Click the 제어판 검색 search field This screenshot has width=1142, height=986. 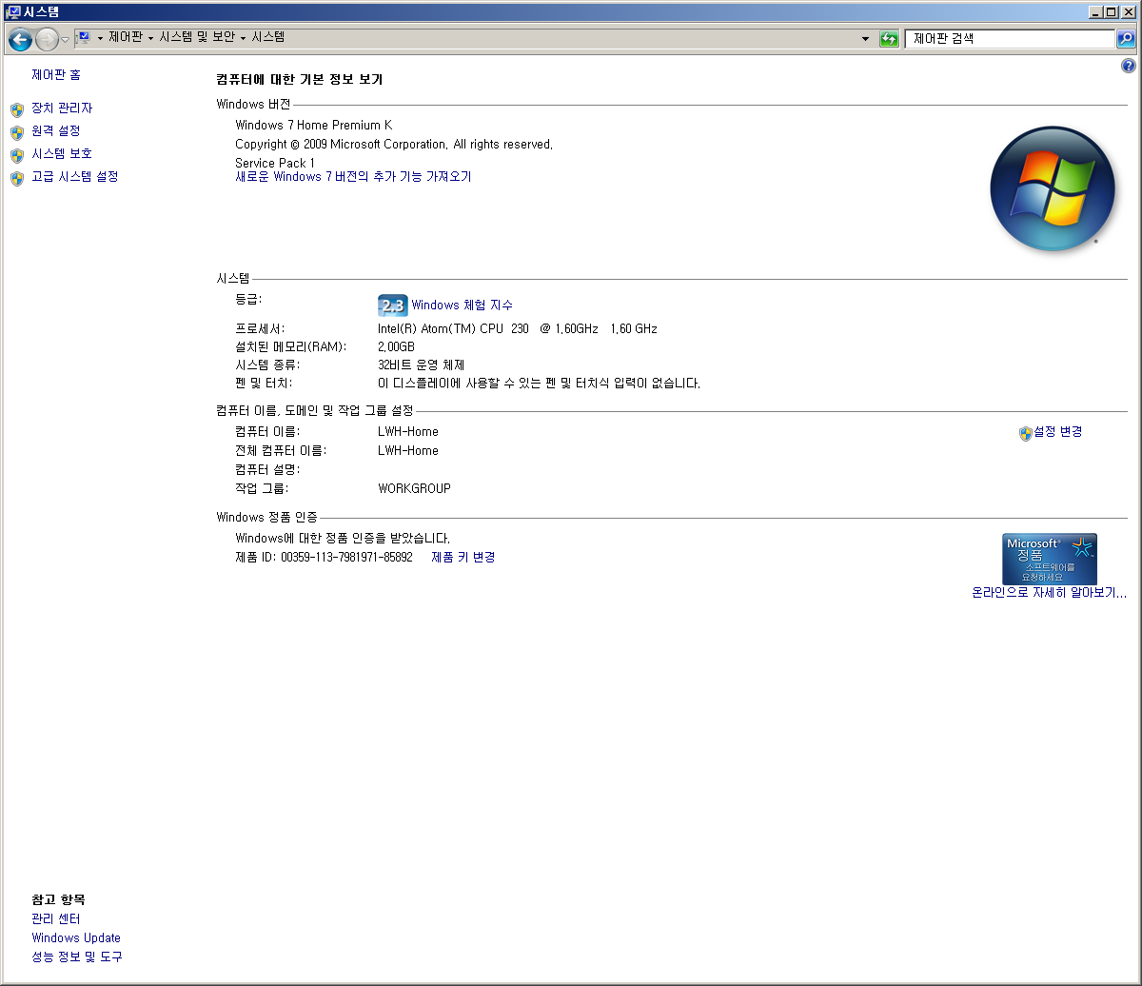tap(1010, 39)
